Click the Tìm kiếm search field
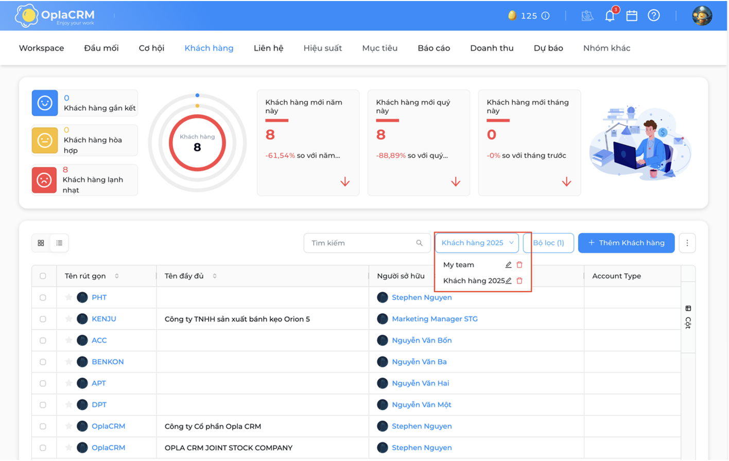Image resolution: width=729 pixels, height=461 pixels. 367,243
